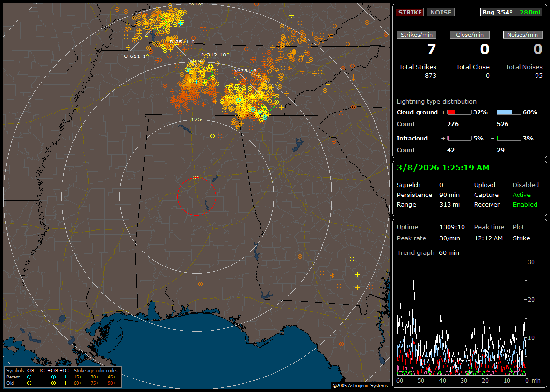Click the old positive CG legend symbol
Screen dimensions: 550x392
click(53, 383)
